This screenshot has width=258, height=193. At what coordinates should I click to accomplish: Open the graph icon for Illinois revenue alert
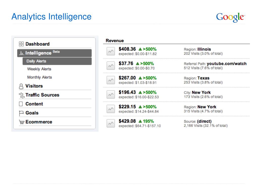(111, 51)
